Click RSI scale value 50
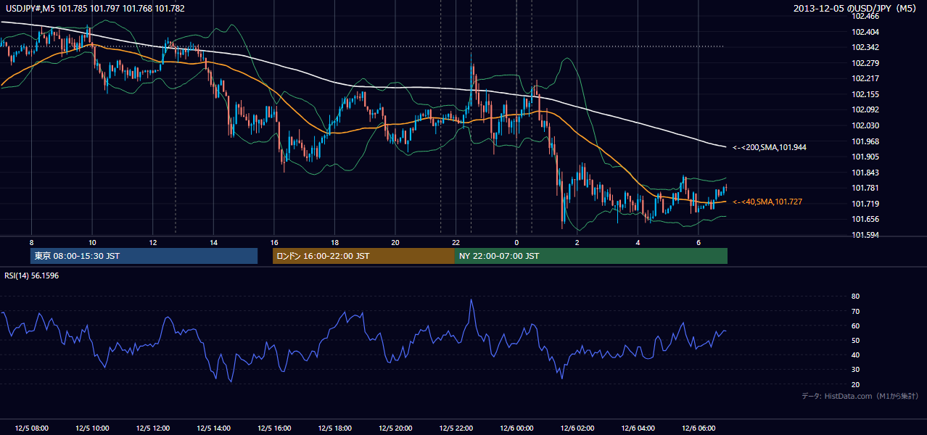Viewport: 927px width, 435px height. 855,340
